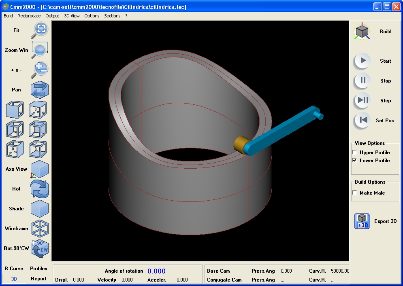Click the Wireframe text label
This screenshot has height=286, width=403.
16,229
